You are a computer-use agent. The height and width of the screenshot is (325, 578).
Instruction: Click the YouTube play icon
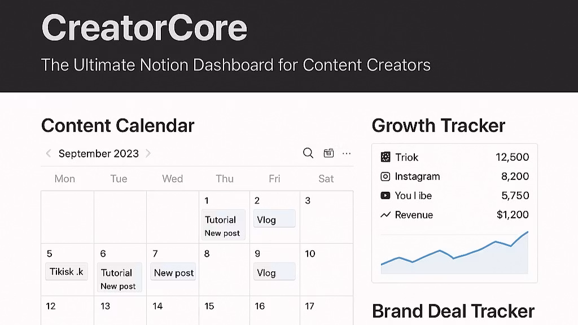coord(385,196)
